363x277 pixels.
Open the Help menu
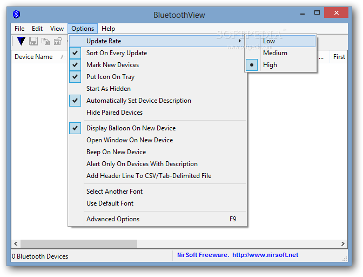(108, 29)
